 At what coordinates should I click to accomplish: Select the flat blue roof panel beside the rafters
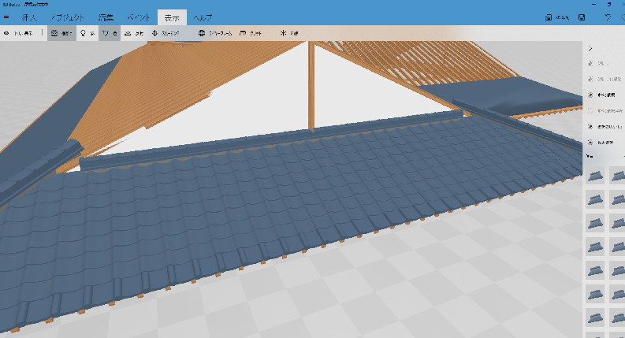point(502,94)
